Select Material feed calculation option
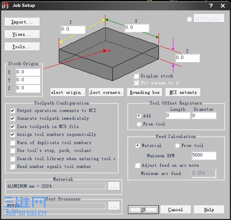Screen dimensions: 231x220 [x=138, y=146]
